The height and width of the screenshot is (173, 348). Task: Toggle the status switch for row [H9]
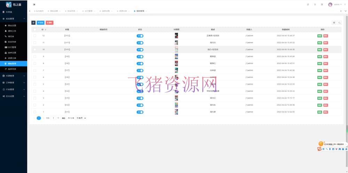(x=140, y=57)
